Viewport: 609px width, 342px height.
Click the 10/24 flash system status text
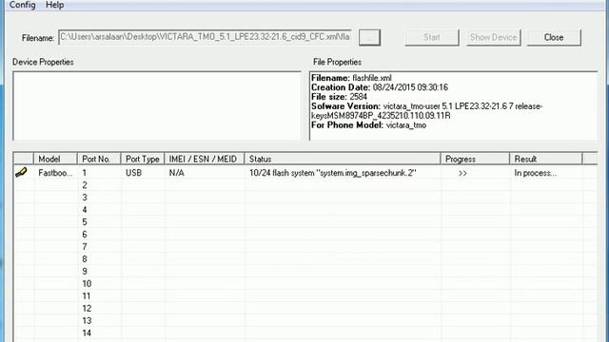coord(332,173)
